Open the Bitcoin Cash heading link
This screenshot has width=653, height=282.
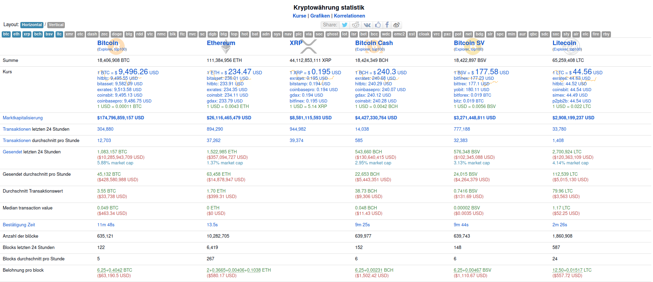point(374,43)
